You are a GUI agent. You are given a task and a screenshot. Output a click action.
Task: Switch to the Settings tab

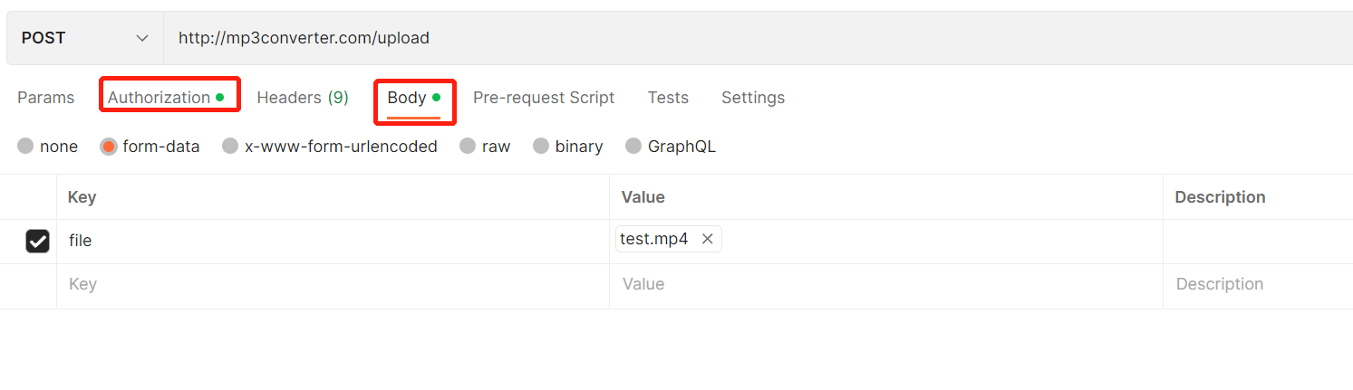753,98
